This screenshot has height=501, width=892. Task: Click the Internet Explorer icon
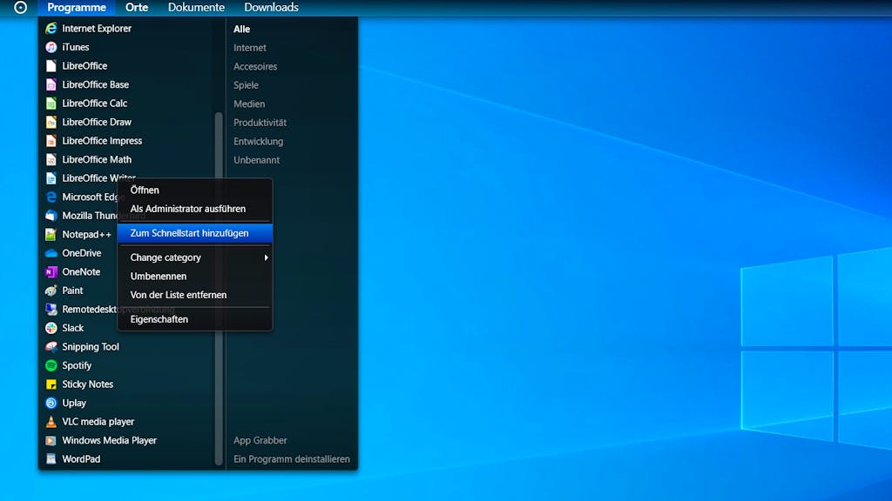51,29
